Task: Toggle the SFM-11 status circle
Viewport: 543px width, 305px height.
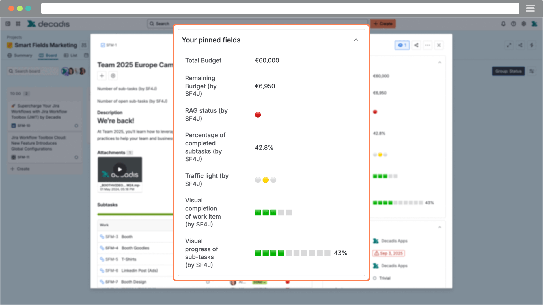Action: coord(76,157)
